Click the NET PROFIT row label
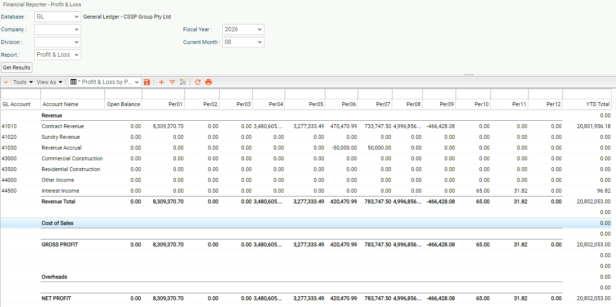The width and height of the screenshot is (616, 307). 56,298
